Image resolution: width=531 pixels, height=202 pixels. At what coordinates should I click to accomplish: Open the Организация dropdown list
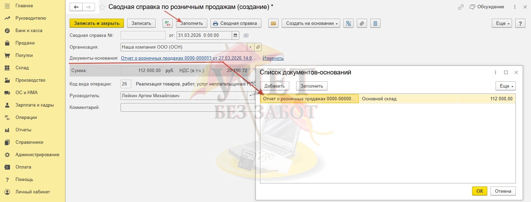point(251,47)
